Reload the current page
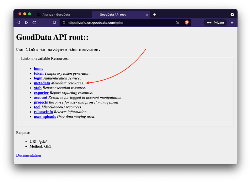The height and width of the screenshot is (182, 251). pyautogui.click(x=34, y=23)
